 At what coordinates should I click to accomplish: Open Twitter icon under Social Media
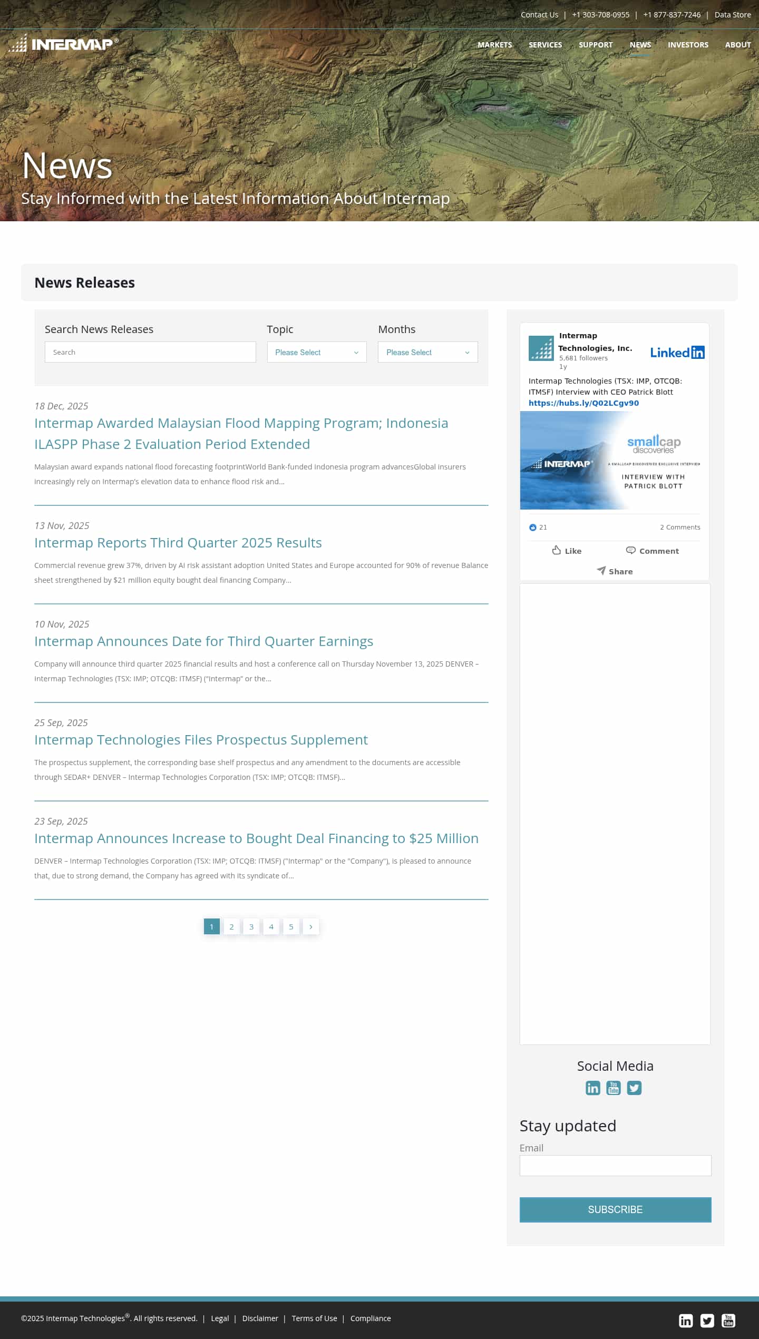[634, 1088]
